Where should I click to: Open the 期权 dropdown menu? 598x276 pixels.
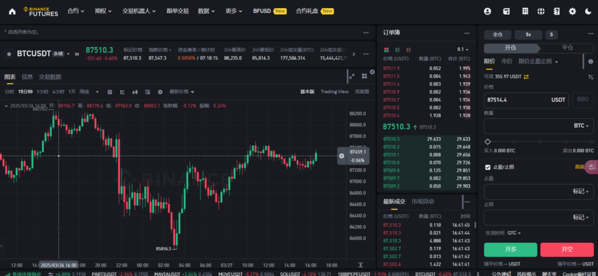pyautogui.click(x=103, y=11)
